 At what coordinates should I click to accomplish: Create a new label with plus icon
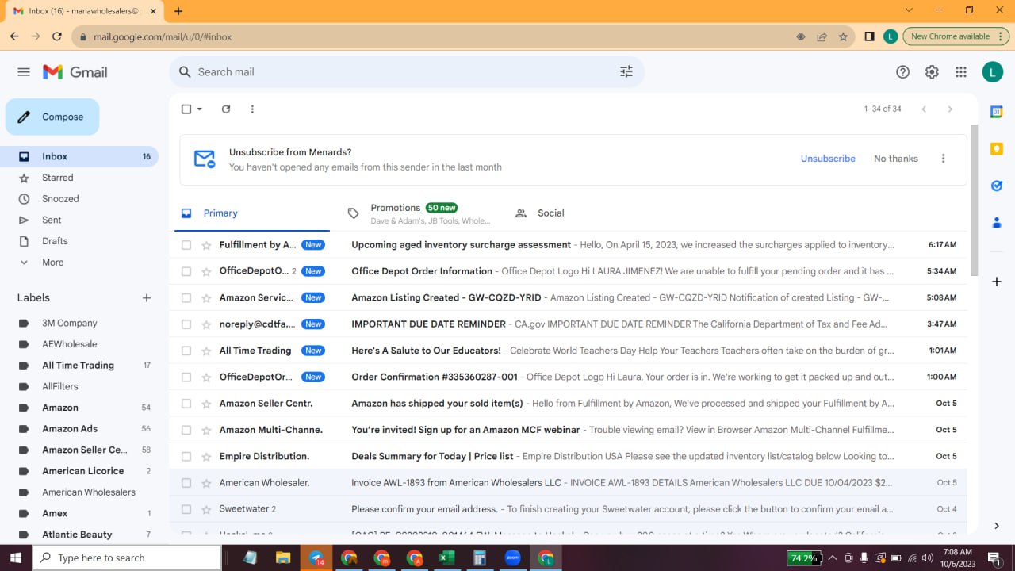click(x=147, y=298)
